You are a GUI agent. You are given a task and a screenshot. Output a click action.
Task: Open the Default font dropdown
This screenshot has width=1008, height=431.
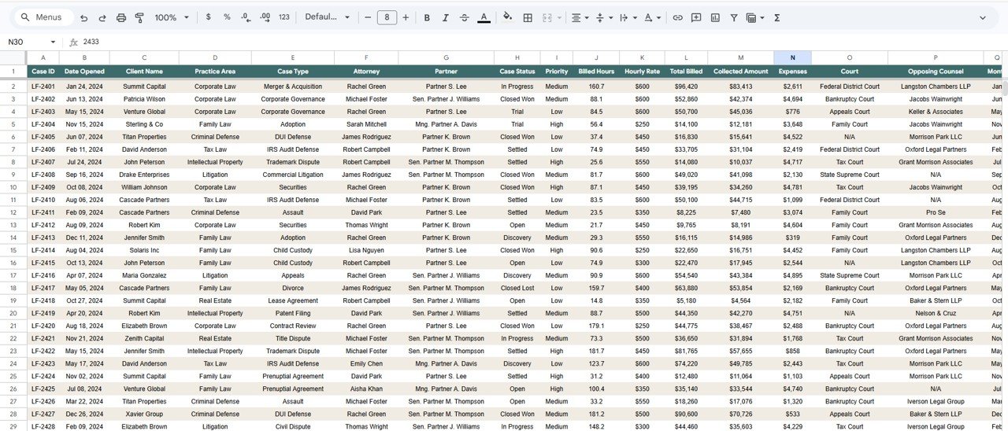(x=327, y=17)
